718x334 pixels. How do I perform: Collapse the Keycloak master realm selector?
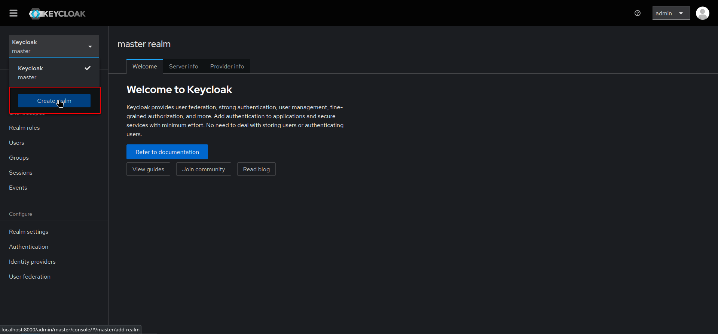pyautogui.click(x=54, y=46)
